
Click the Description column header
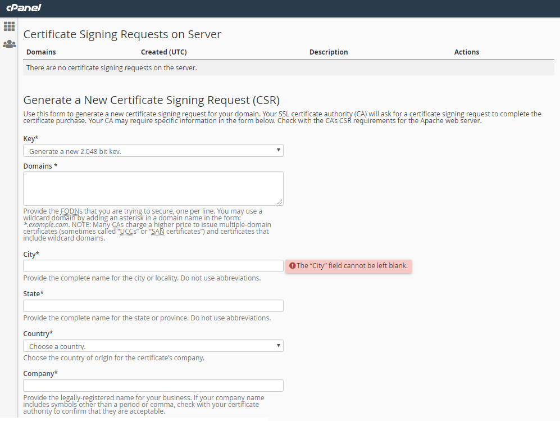(329, 52)
